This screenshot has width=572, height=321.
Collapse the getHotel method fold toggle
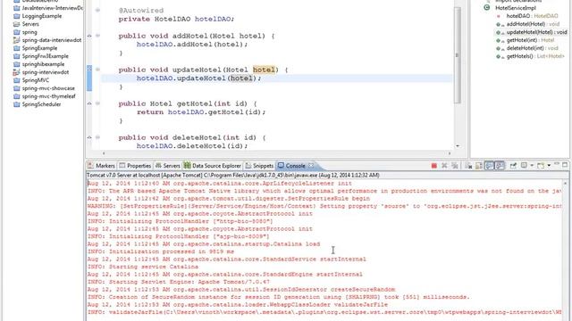click(x=97, y=103)
